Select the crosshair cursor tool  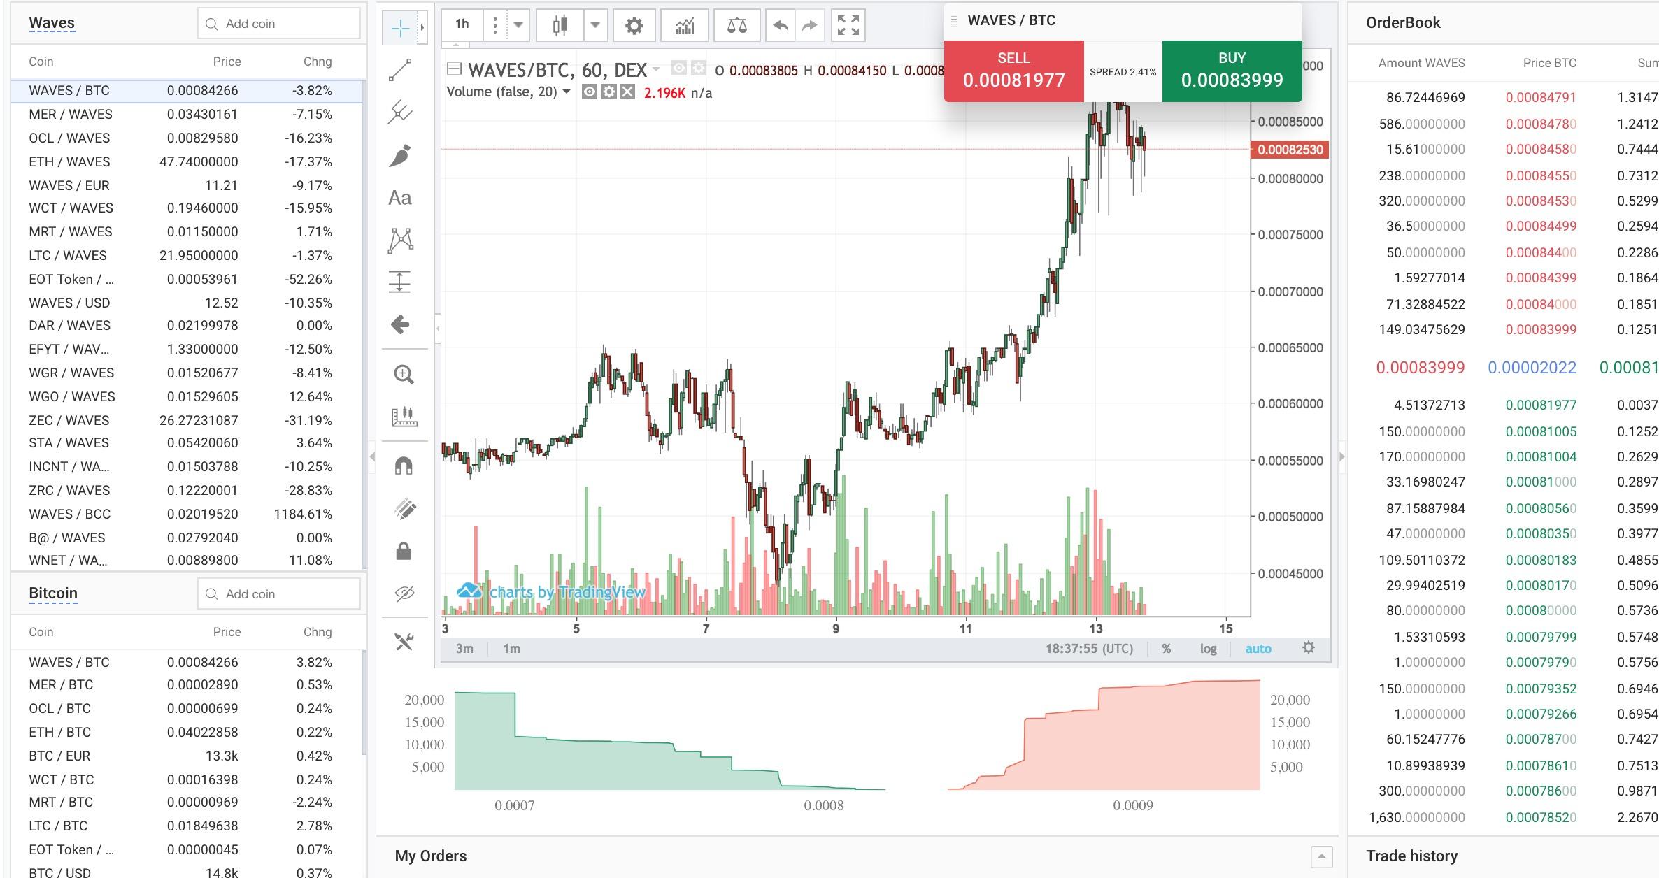click(x=401, y=27)
